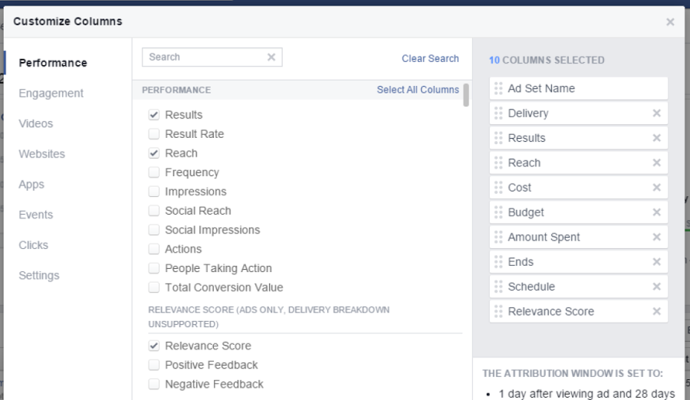
Task: Tick the Impressions checkbox
Action: 153,192
